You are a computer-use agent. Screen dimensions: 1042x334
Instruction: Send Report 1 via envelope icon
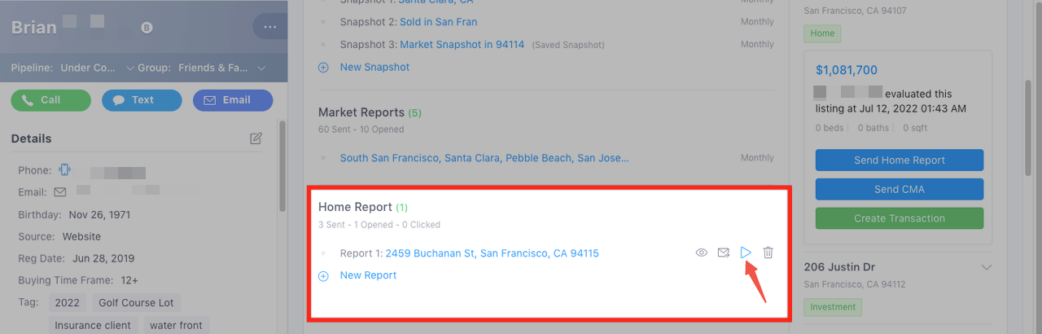[723, 253]
